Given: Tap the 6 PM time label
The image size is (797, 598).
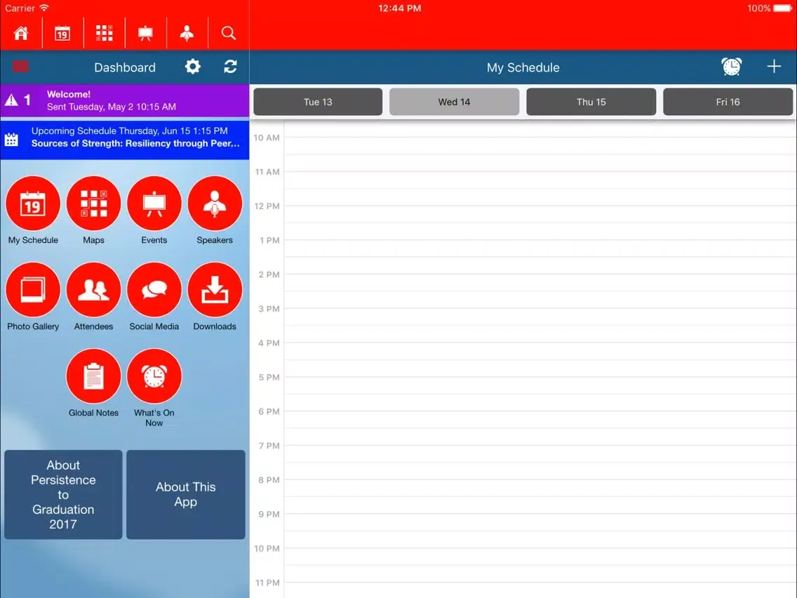Looking at the screenshot, I should 269,411.
